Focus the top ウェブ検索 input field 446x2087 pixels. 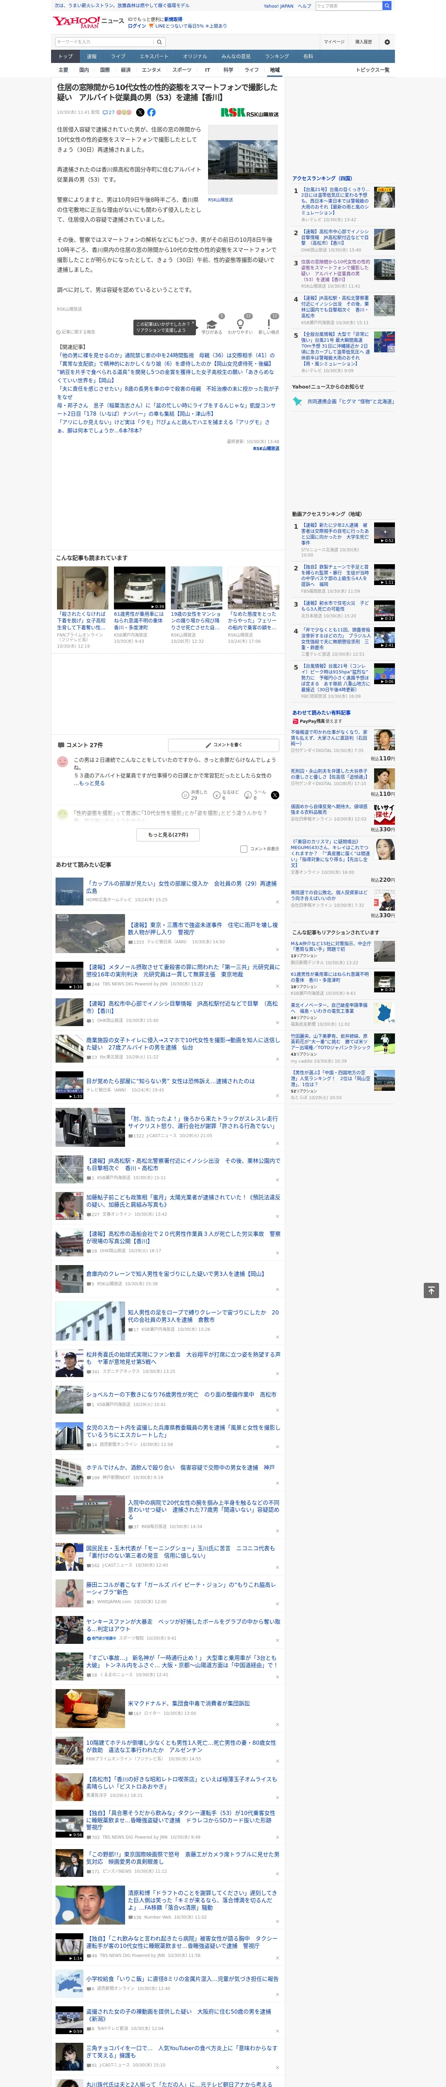(x=348, y=6)
